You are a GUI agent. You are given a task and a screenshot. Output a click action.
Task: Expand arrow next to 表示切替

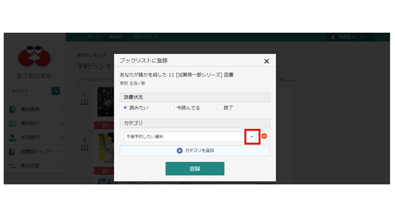pyautogui.click(x=62, y=166)
